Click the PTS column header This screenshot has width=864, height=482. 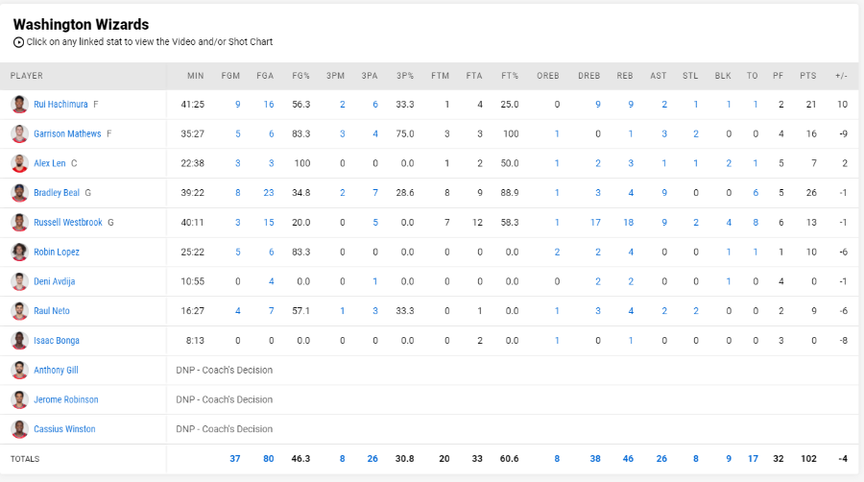pyautogui.click(x=807, y=76)
